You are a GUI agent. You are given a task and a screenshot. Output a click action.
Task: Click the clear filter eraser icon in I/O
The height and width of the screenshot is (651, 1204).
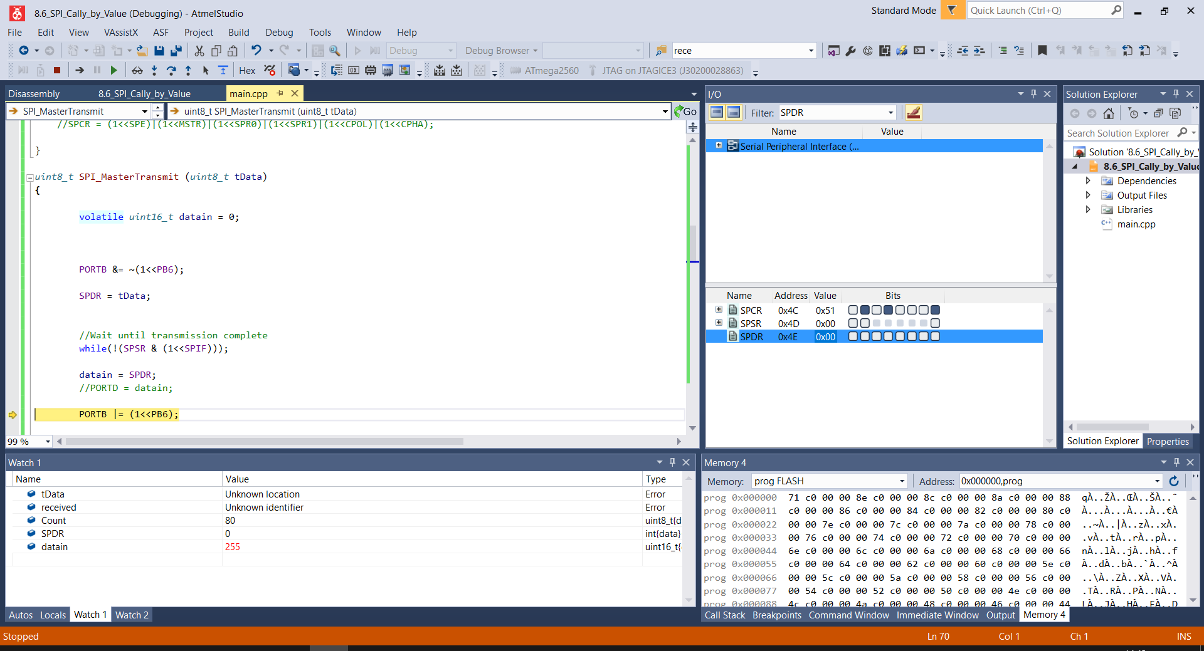(914, 113)
